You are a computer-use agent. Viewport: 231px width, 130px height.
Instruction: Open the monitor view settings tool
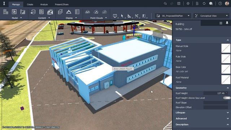click(115, 16)
